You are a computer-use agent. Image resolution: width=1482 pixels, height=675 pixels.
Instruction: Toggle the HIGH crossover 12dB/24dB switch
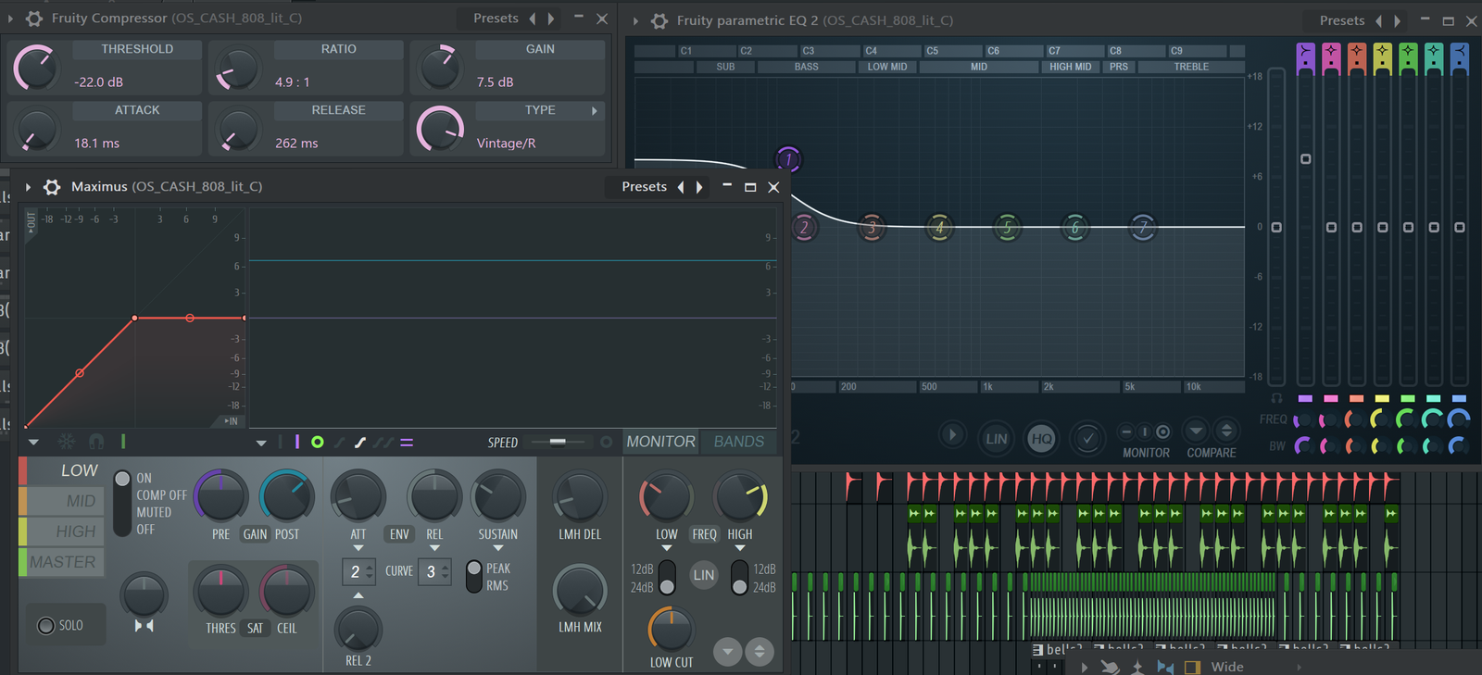pyautogui.click(x=739, y=578)
